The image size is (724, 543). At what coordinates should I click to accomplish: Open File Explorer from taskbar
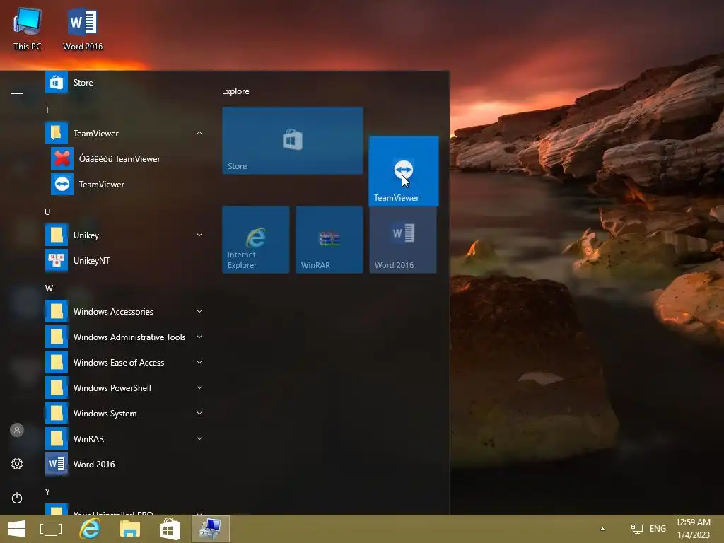[130, 529]
